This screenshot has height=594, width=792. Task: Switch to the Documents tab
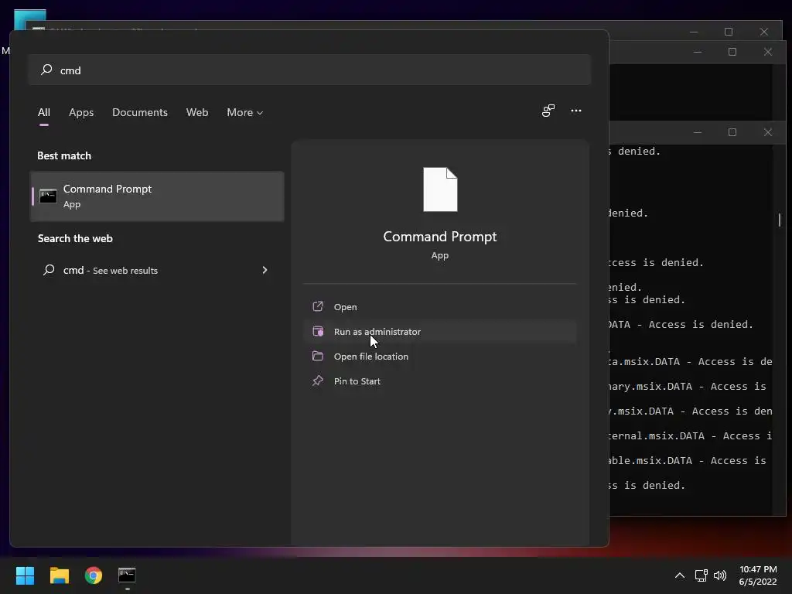[140, 112]
